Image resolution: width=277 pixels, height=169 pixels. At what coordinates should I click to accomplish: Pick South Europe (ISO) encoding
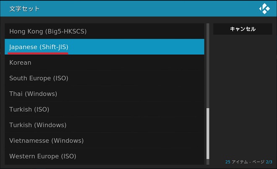39,78
